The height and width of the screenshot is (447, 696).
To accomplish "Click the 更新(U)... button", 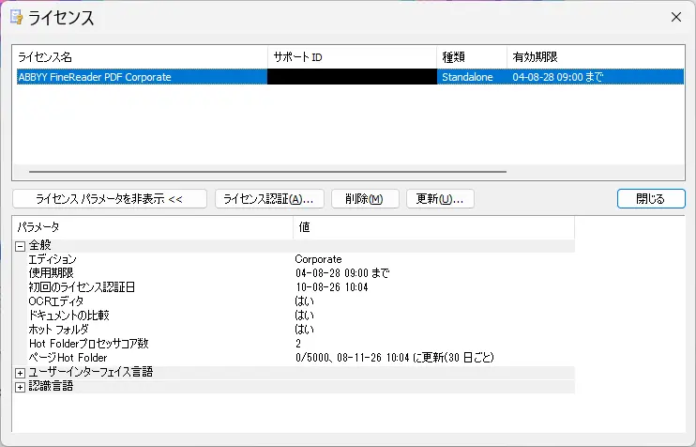I will tap(440, 199).
